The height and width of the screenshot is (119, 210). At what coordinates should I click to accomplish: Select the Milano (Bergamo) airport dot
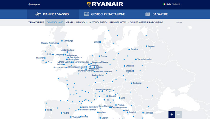click(102, 91)
